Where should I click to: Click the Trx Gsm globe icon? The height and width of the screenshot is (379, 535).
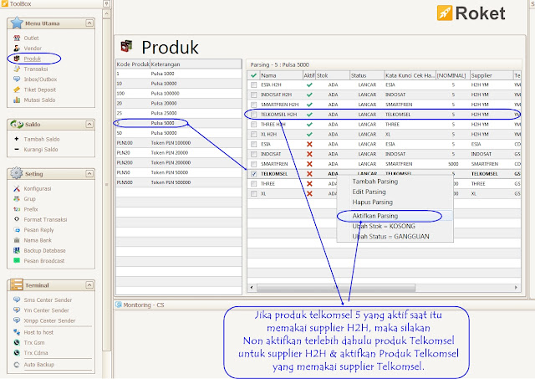[x=17, y=342]
